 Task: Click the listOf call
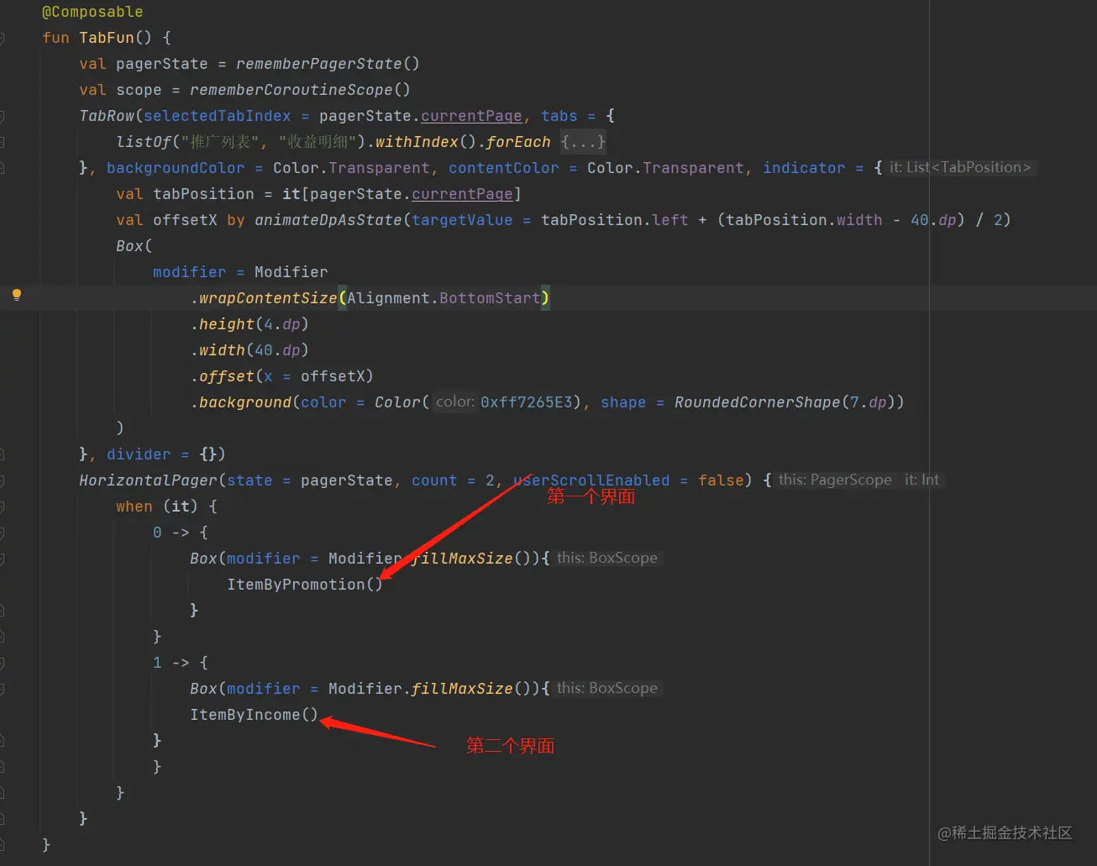pyautogui.click(x=144, y=142)
